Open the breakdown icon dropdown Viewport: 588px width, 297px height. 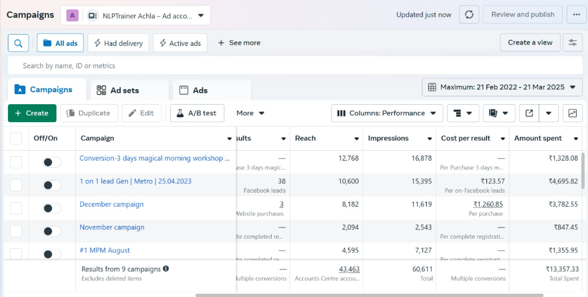coord(463,113)
